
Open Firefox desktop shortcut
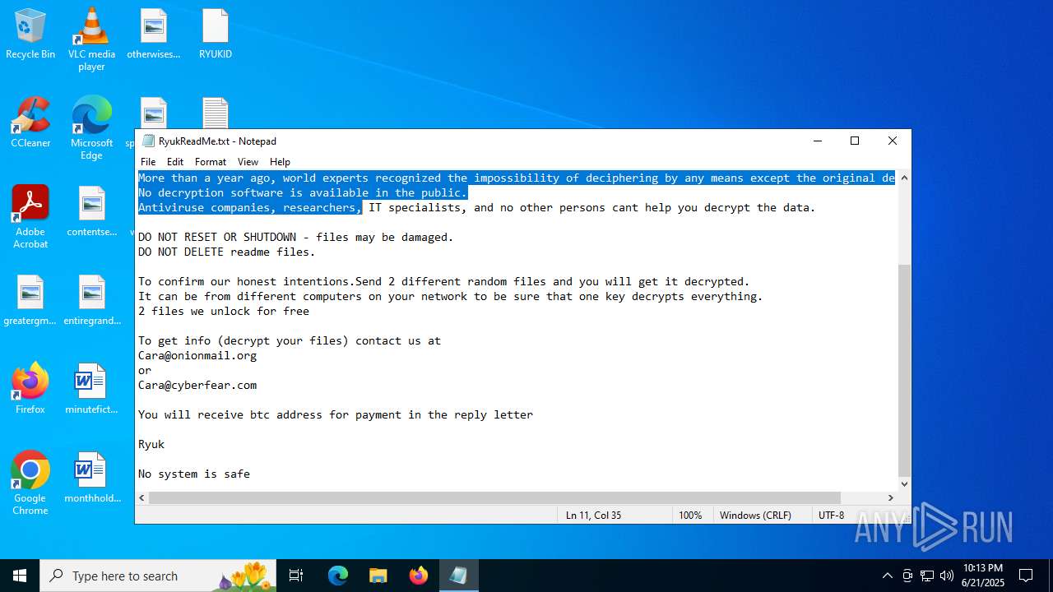[30, 390]
